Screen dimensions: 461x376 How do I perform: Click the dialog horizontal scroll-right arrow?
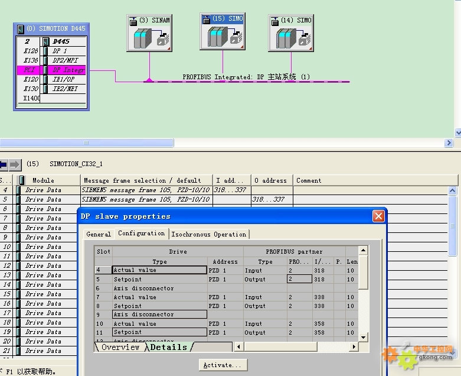click(354, 347)
